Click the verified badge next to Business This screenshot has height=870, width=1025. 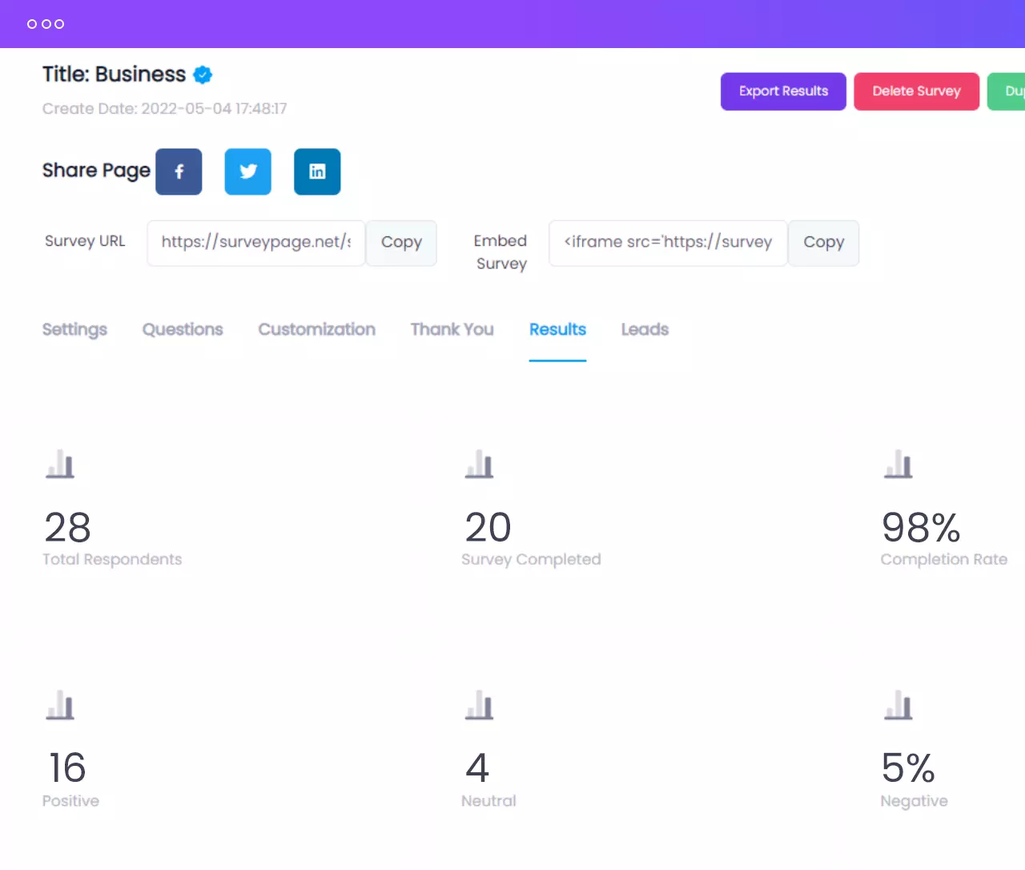[x=203, y=75]
